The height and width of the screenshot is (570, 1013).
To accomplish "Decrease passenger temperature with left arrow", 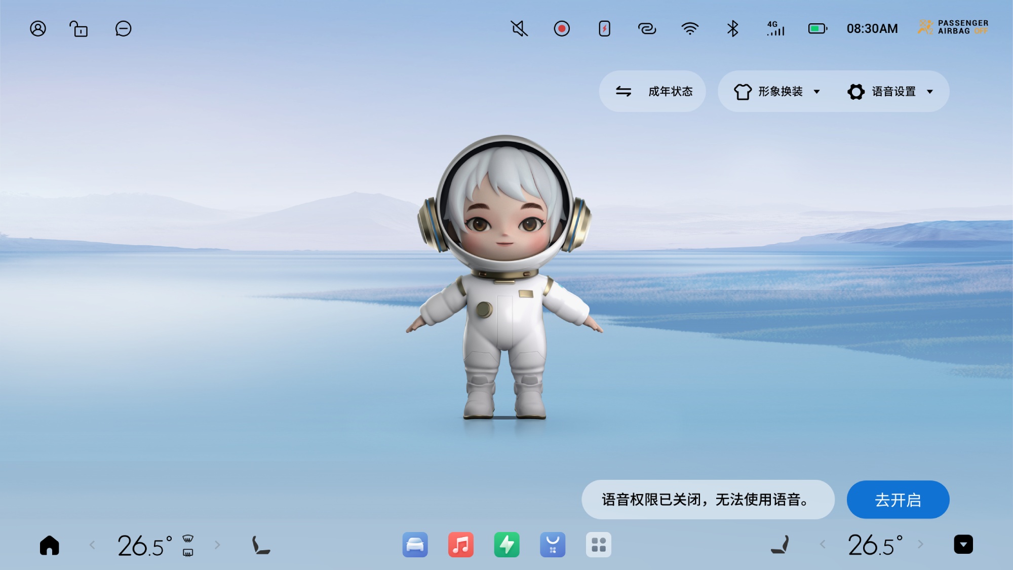I will click(823, 545).
